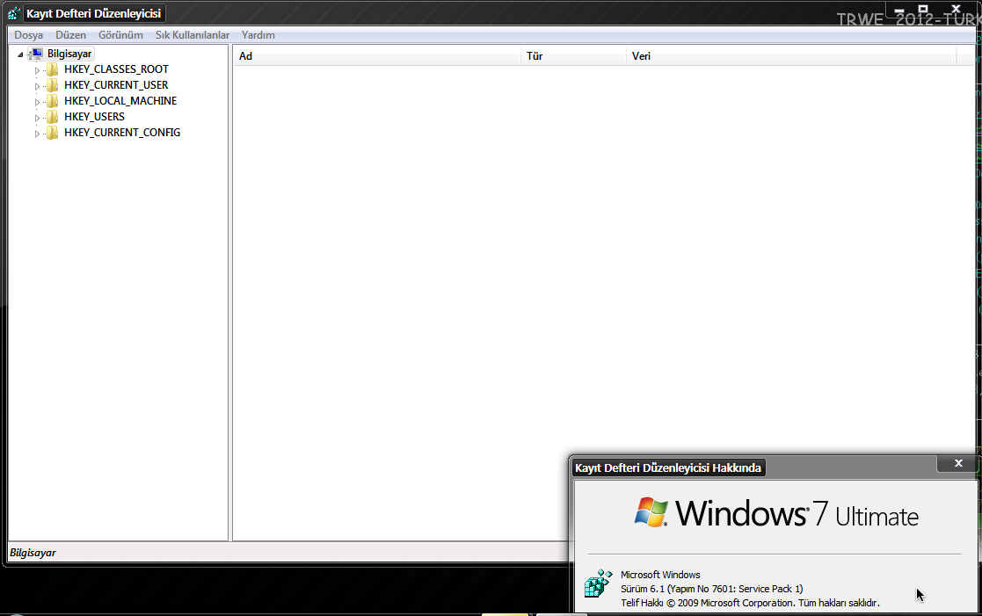Select HKEY_CURRENT_CONFIG in the tree
Screen dimensions: 982x616
(x=122, y=133)
